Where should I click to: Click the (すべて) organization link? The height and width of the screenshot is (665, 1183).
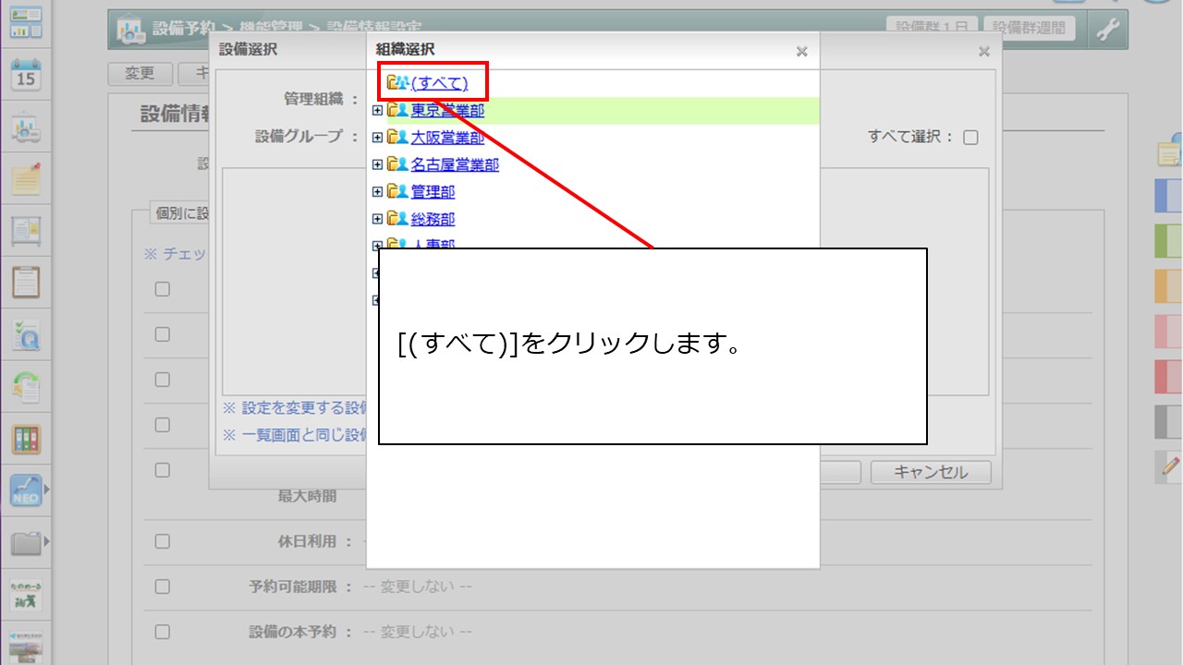(x=439, y=83)
